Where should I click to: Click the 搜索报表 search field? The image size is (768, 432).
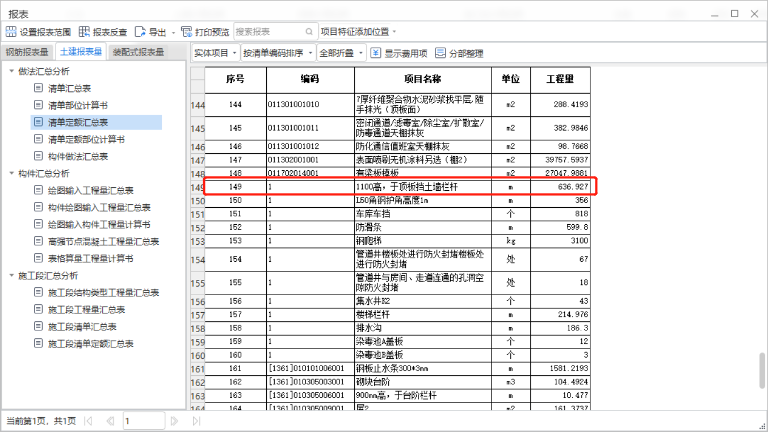(x=275, y=32)
